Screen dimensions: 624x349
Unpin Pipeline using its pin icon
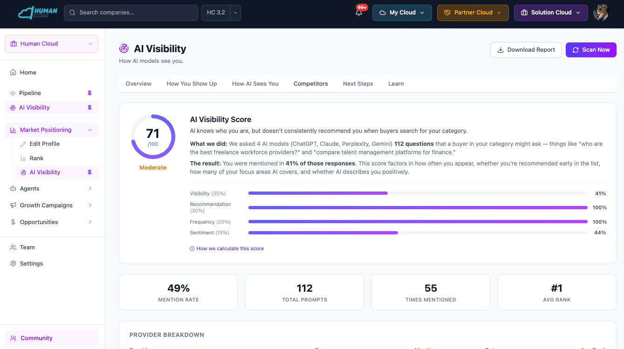(x=90, y=93)
